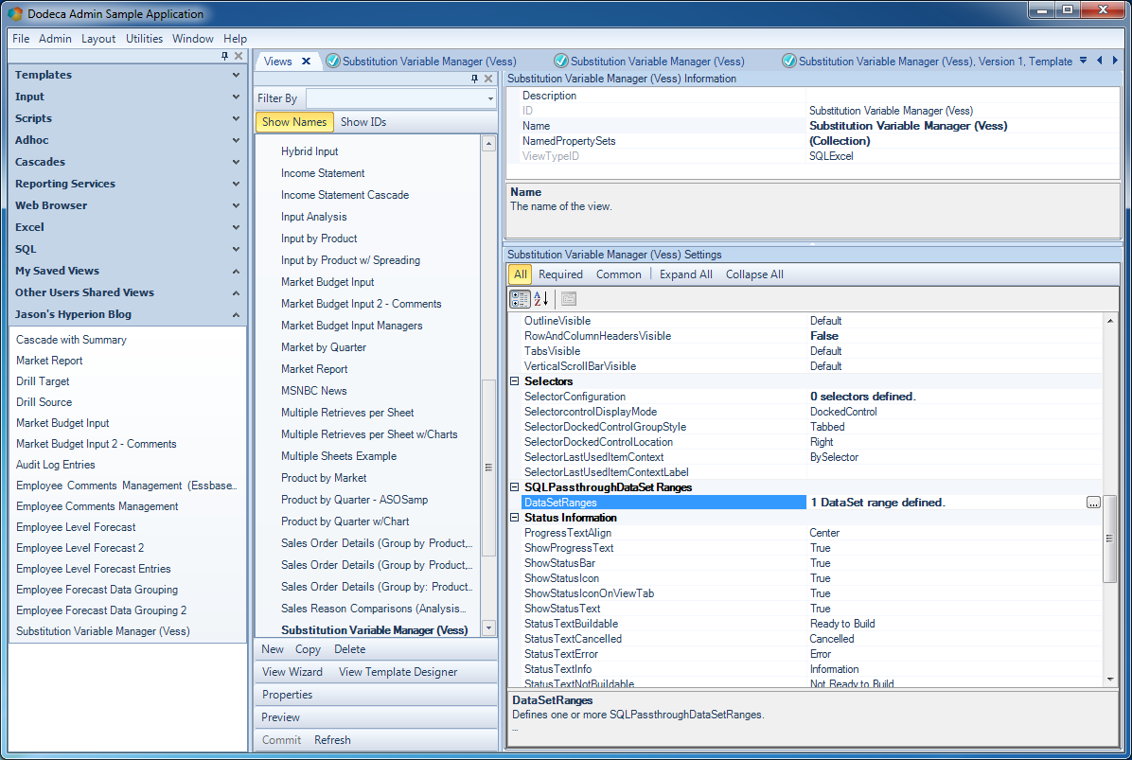Expand the Templates section in the sidebar
The width and height of the screenshot is (1132, 760).
pos(127,75)
